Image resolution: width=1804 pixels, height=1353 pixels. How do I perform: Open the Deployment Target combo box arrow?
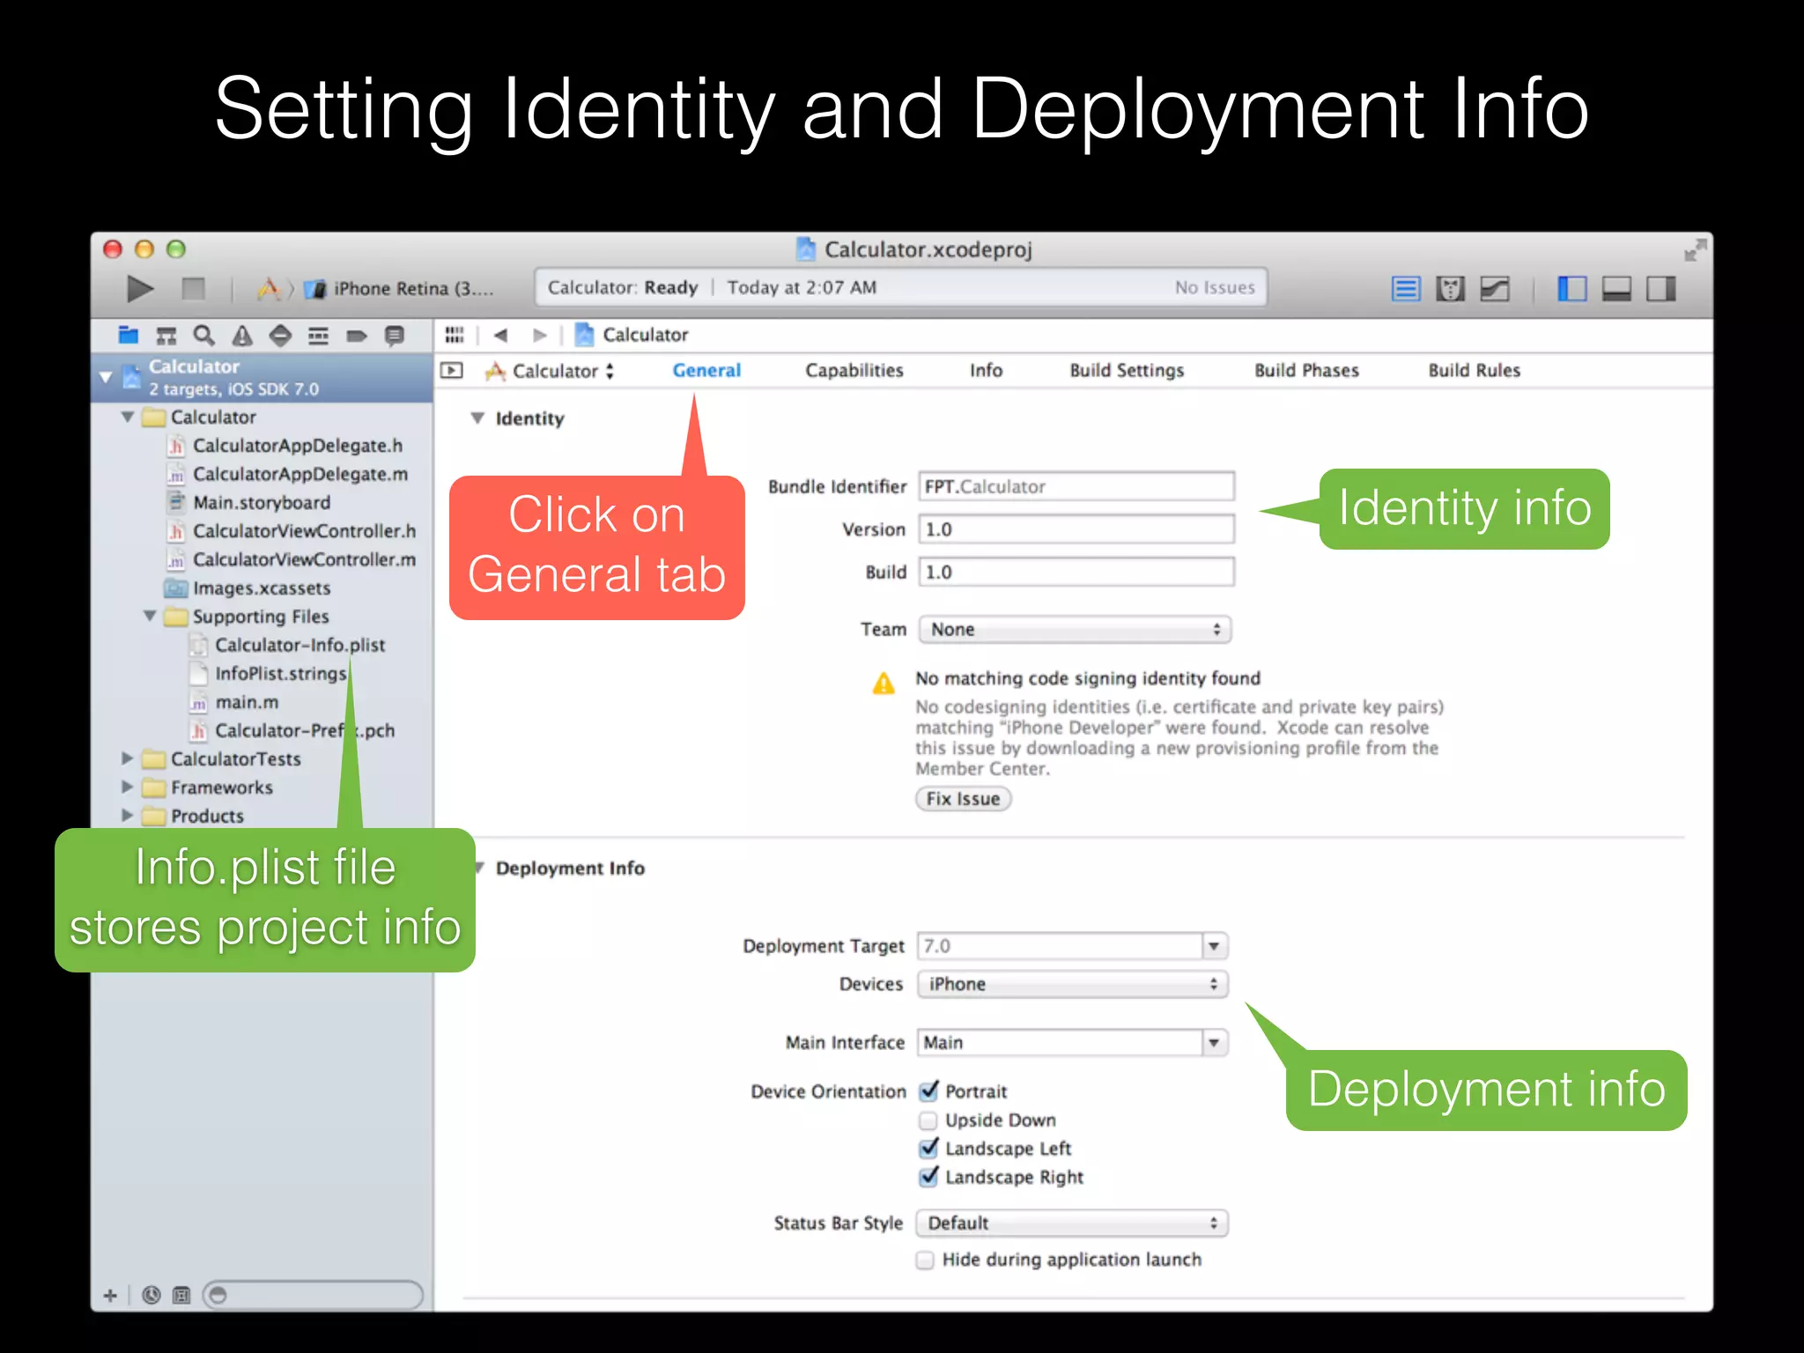tap(1215, 946)
